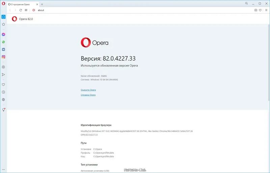Viewport: 270px width, 173px height.
Task: Open WhatsApp in the sidebar
Action: coord(3,42)
